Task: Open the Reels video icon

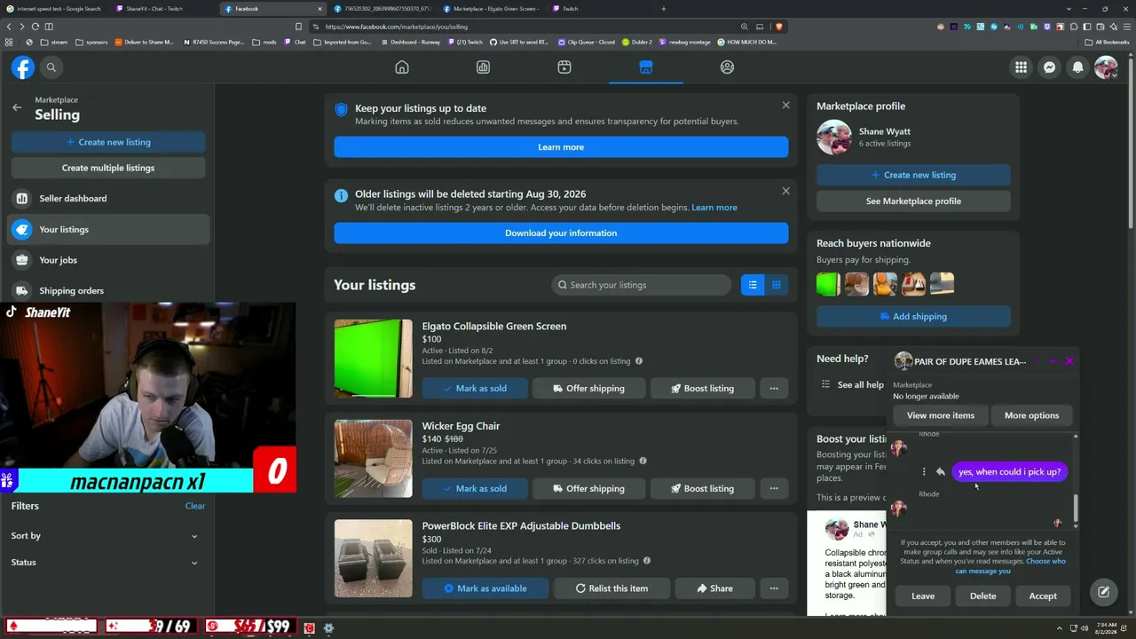Action: click(x=564, y=67)
